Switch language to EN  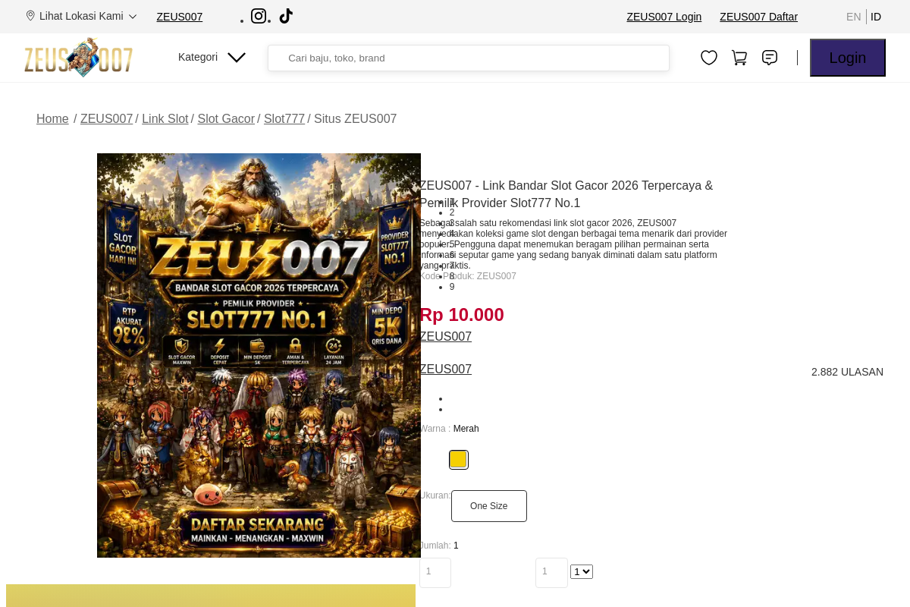(x=854, y=17)
